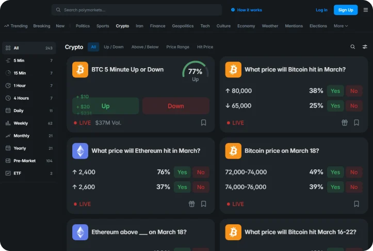
Task: Click the Down button on BTC 5 Minute
Action: pyautogui.click(x=176, y=106)
